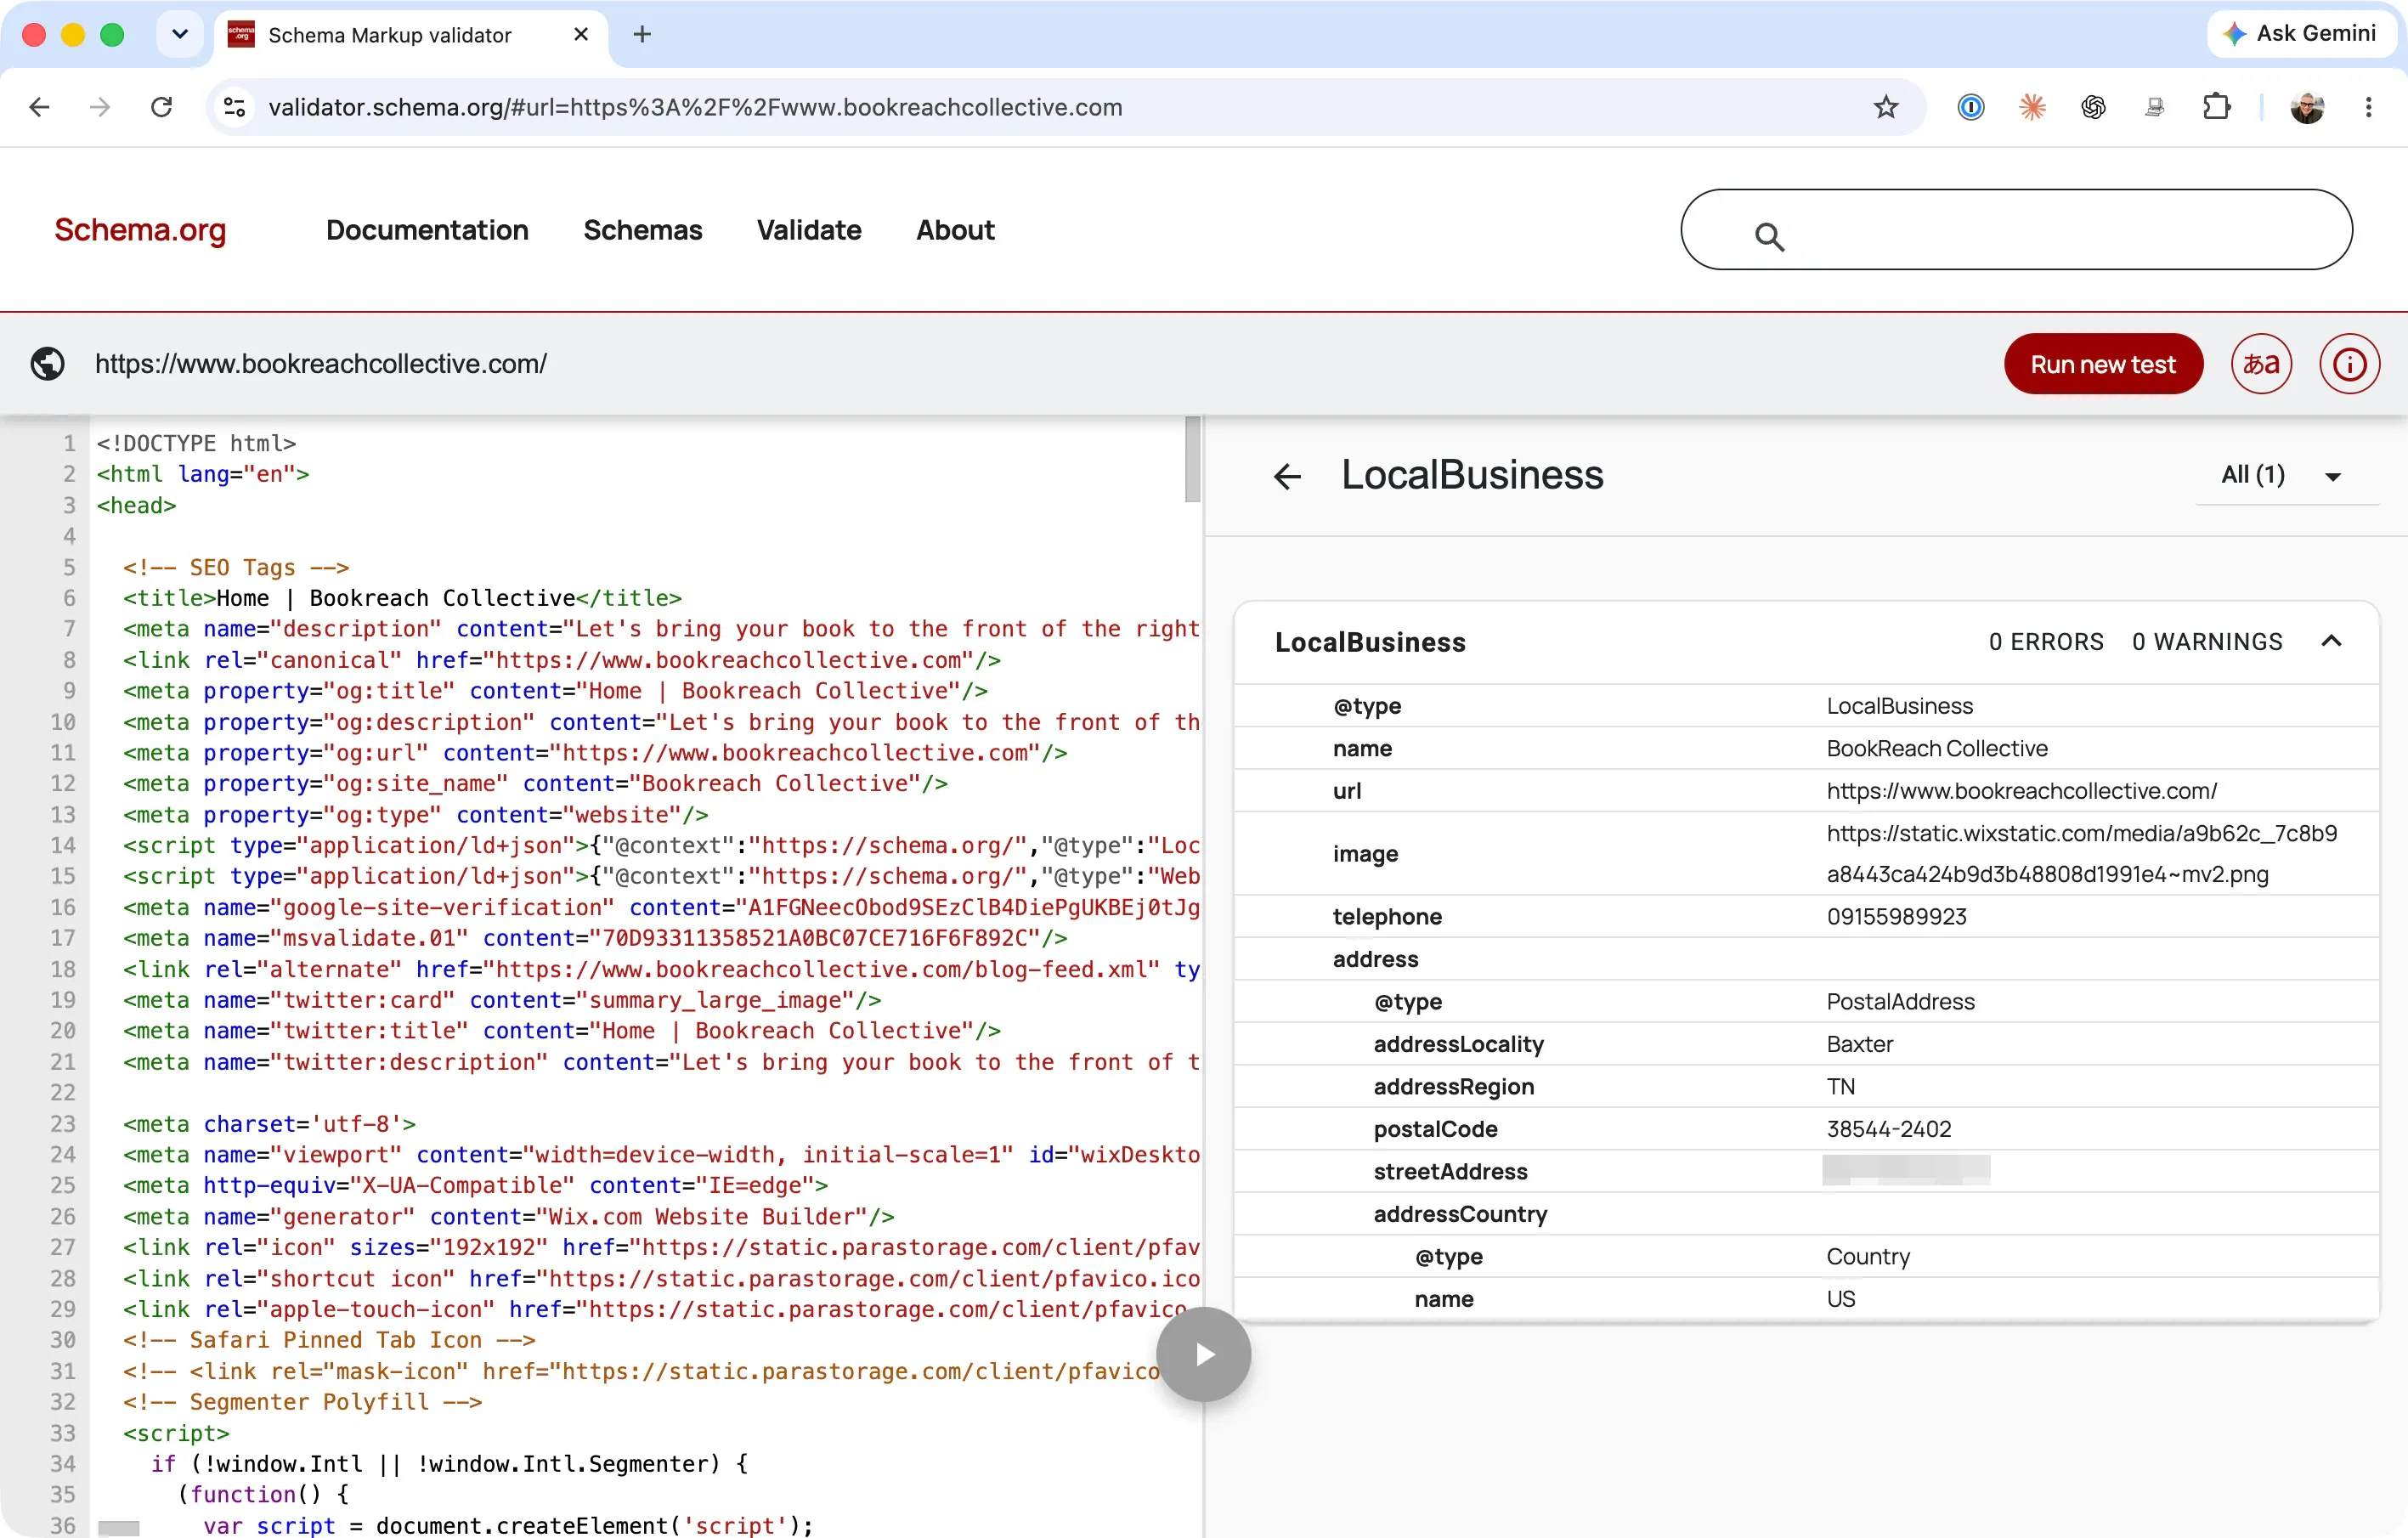This screenshot has height=1538, width=2408.
Task: Open the Documentation menu
Action: [x=427, y=230]
